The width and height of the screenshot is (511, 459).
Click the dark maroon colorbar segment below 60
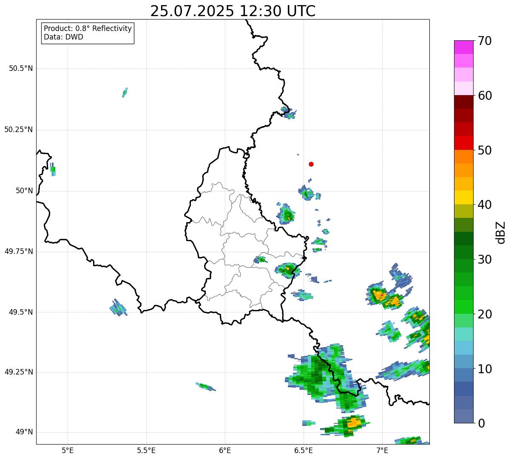[463, 102]
